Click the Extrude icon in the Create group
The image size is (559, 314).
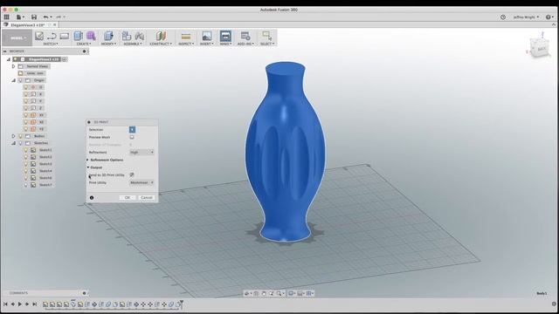click(x=78, y=36)
